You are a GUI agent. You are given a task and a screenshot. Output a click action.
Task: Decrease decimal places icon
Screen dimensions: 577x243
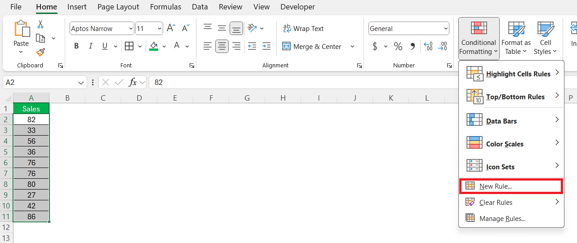tap(443, 46)
